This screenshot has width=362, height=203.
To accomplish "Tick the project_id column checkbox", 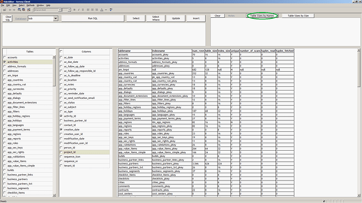I will click(x=61, y=152).
